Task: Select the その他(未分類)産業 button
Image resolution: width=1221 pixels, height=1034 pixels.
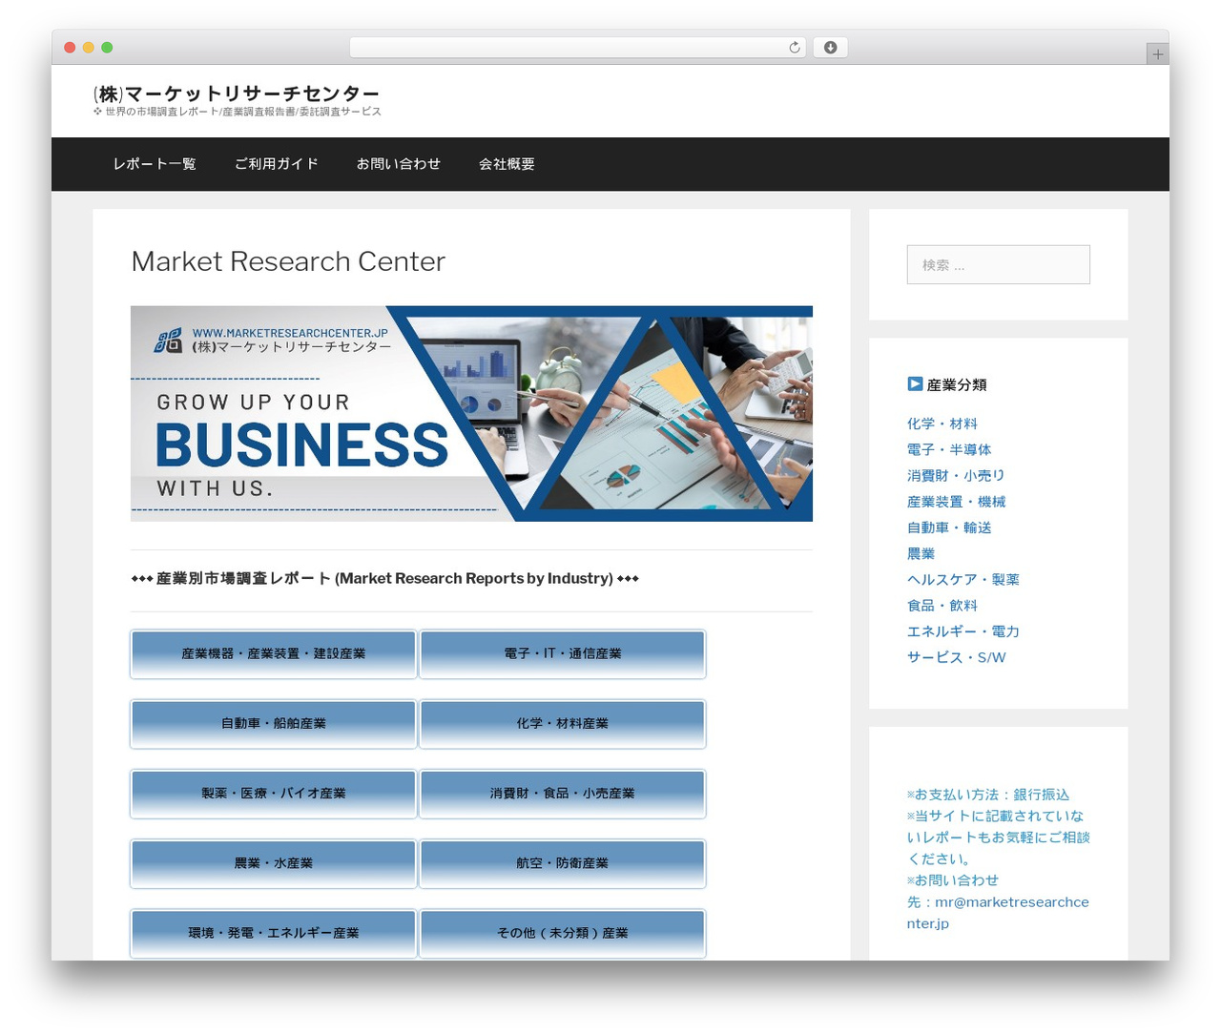Action: tap(563, 933)
